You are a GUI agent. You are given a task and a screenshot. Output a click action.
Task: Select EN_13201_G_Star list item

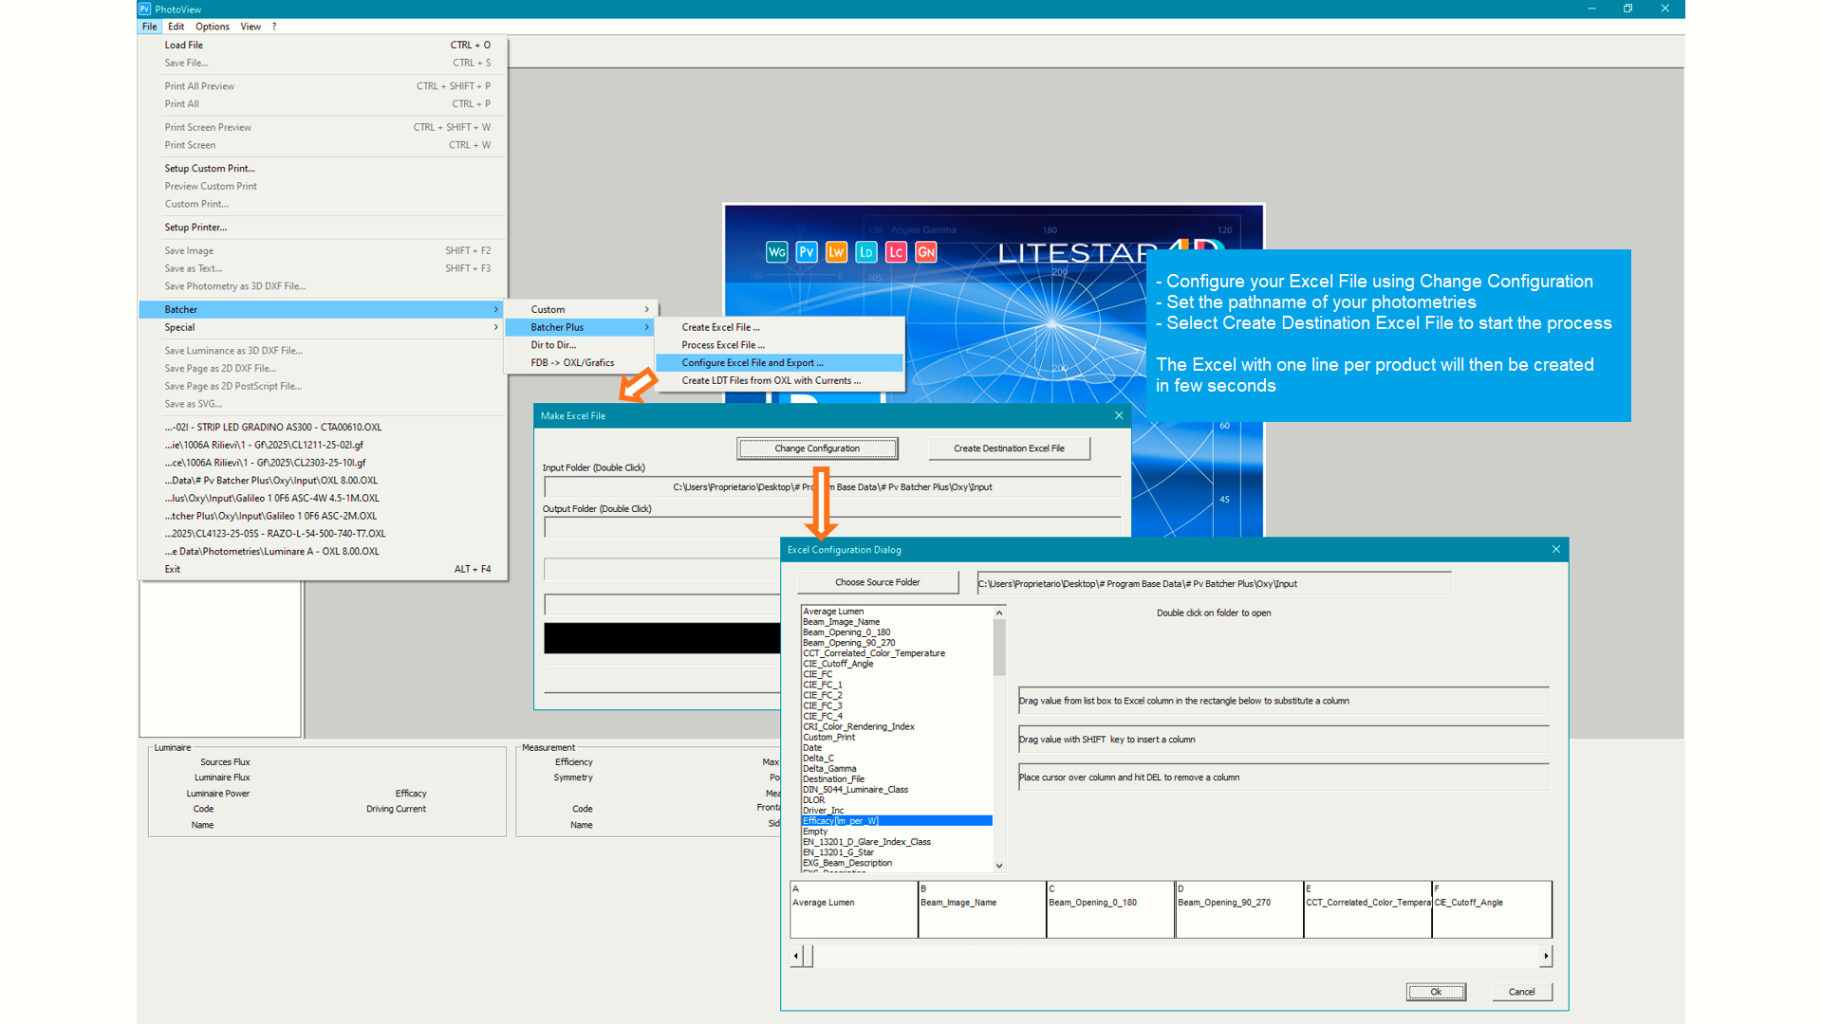(x=897, y=852)
